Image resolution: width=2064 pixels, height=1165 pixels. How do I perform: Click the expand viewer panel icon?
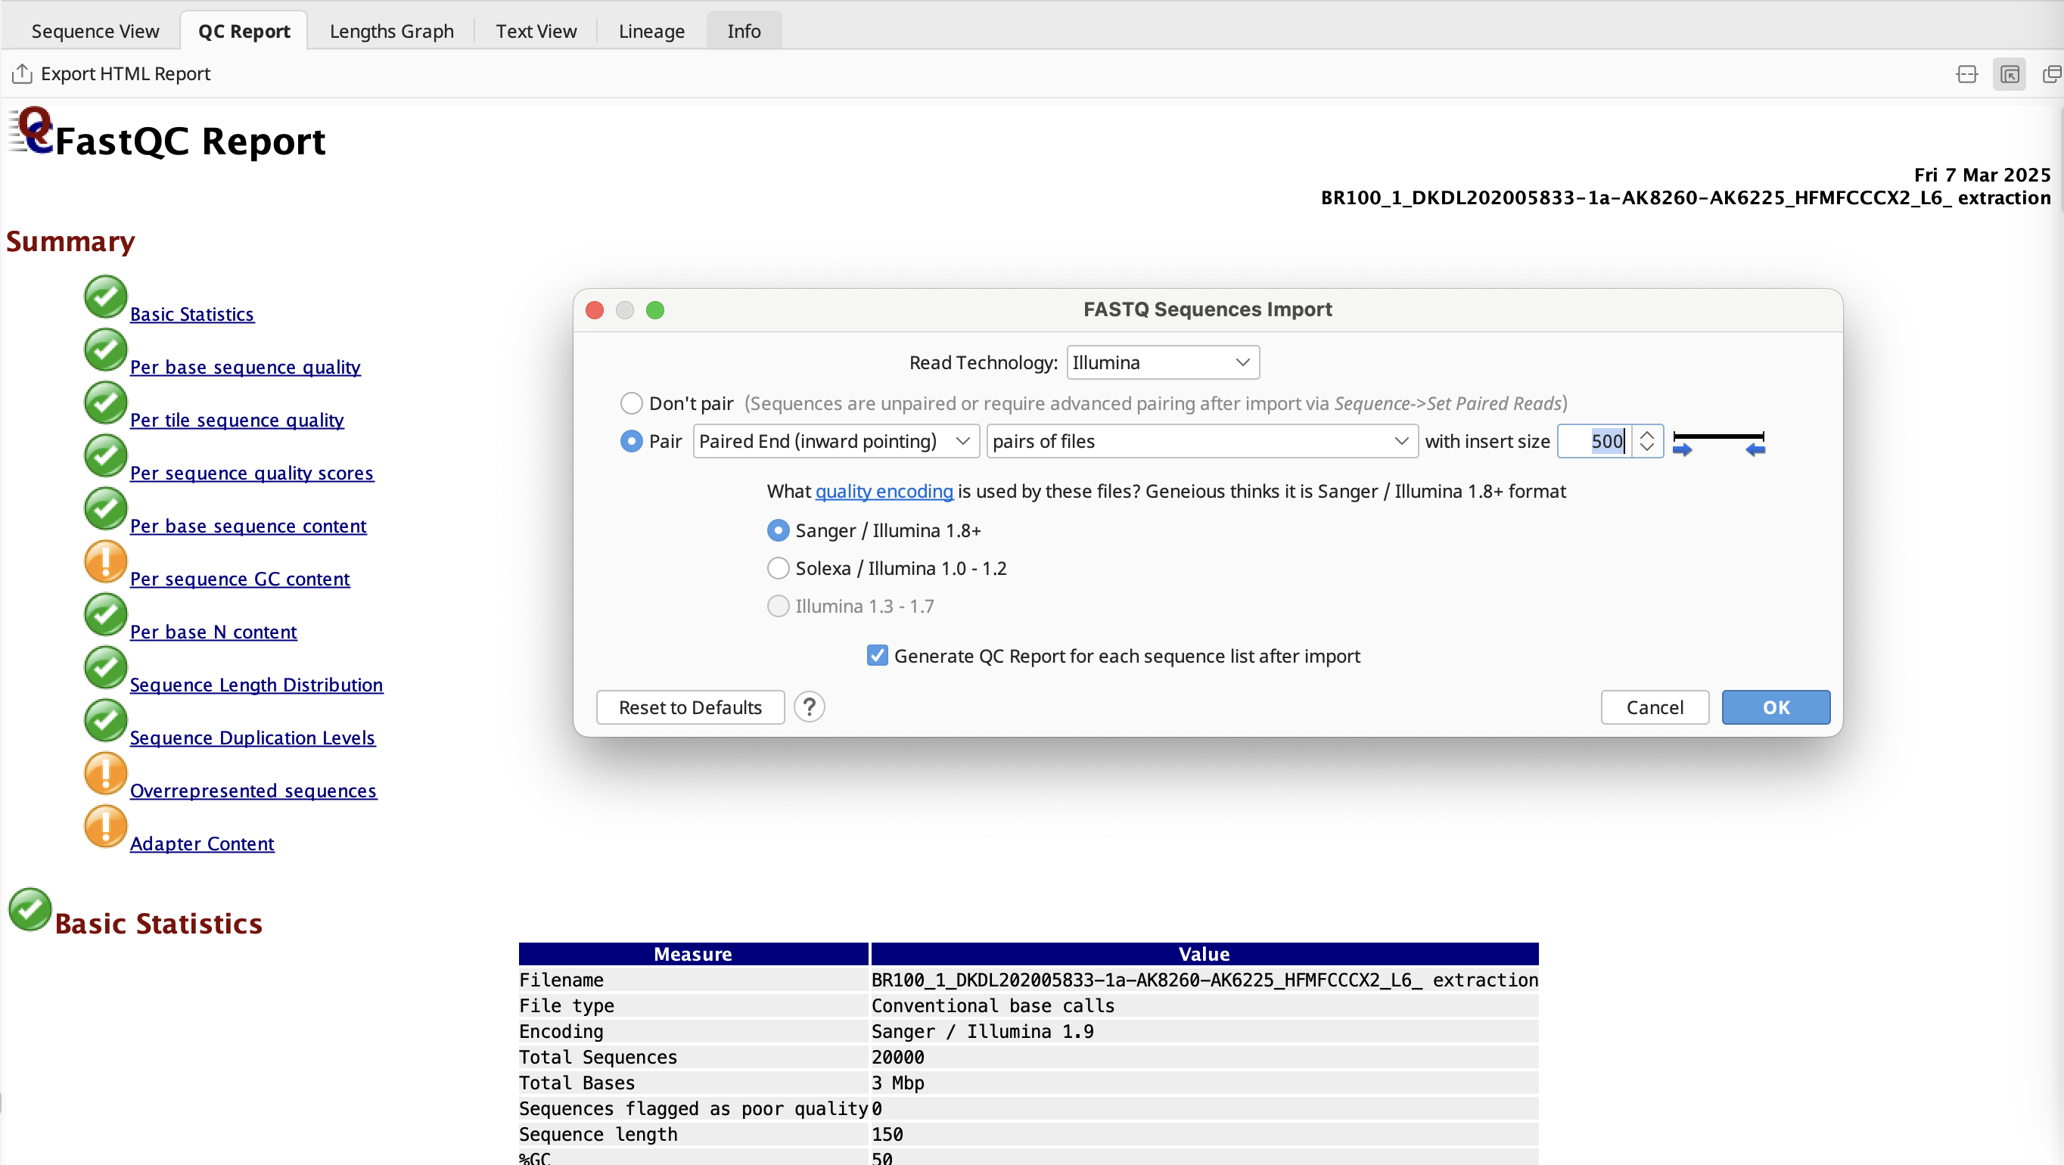2009,75
